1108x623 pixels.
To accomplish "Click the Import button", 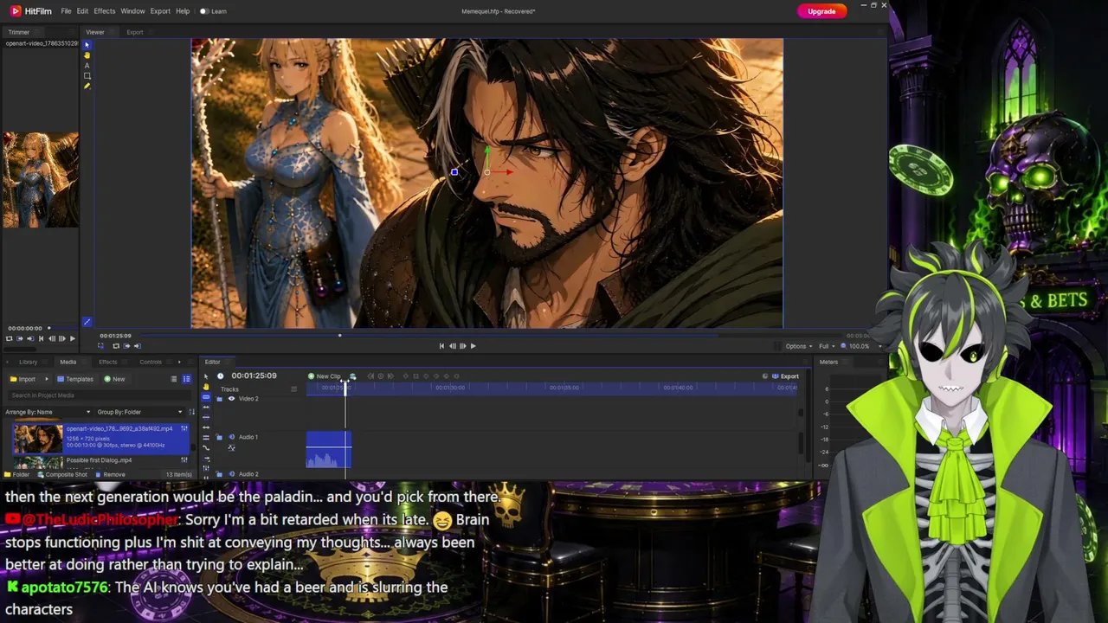I will coord(23,379).
